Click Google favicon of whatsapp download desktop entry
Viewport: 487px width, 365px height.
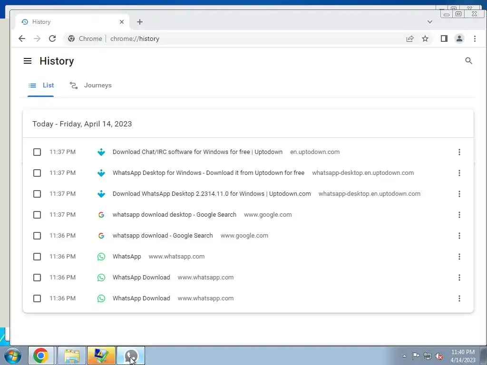pyautogui.click(x=101, y=215)
